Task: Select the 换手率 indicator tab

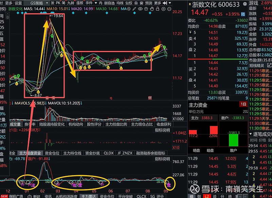Action: pos(30,124)
